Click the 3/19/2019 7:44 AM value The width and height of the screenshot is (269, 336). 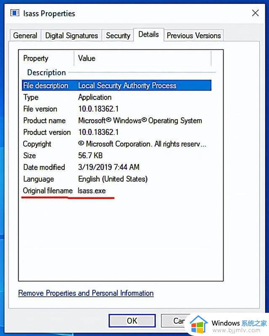(x=108, y=167)
